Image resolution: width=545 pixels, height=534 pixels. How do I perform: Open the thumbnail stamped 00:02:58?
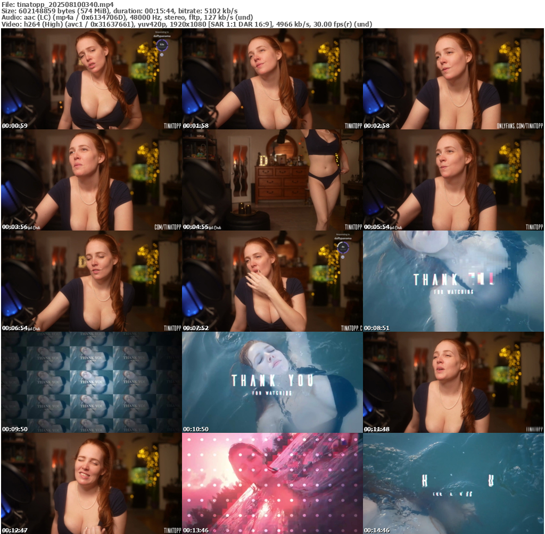[x=453, y=79]
